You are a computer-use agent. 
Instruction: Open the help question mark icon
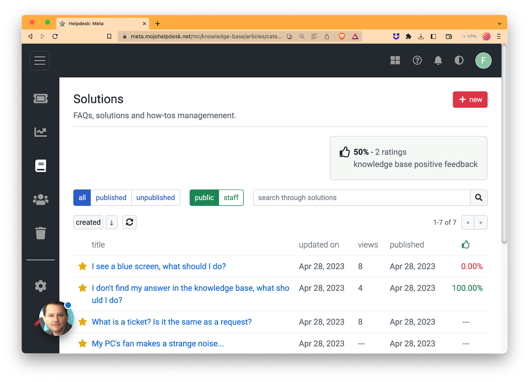pyautogui.click(x=417, y=60)
